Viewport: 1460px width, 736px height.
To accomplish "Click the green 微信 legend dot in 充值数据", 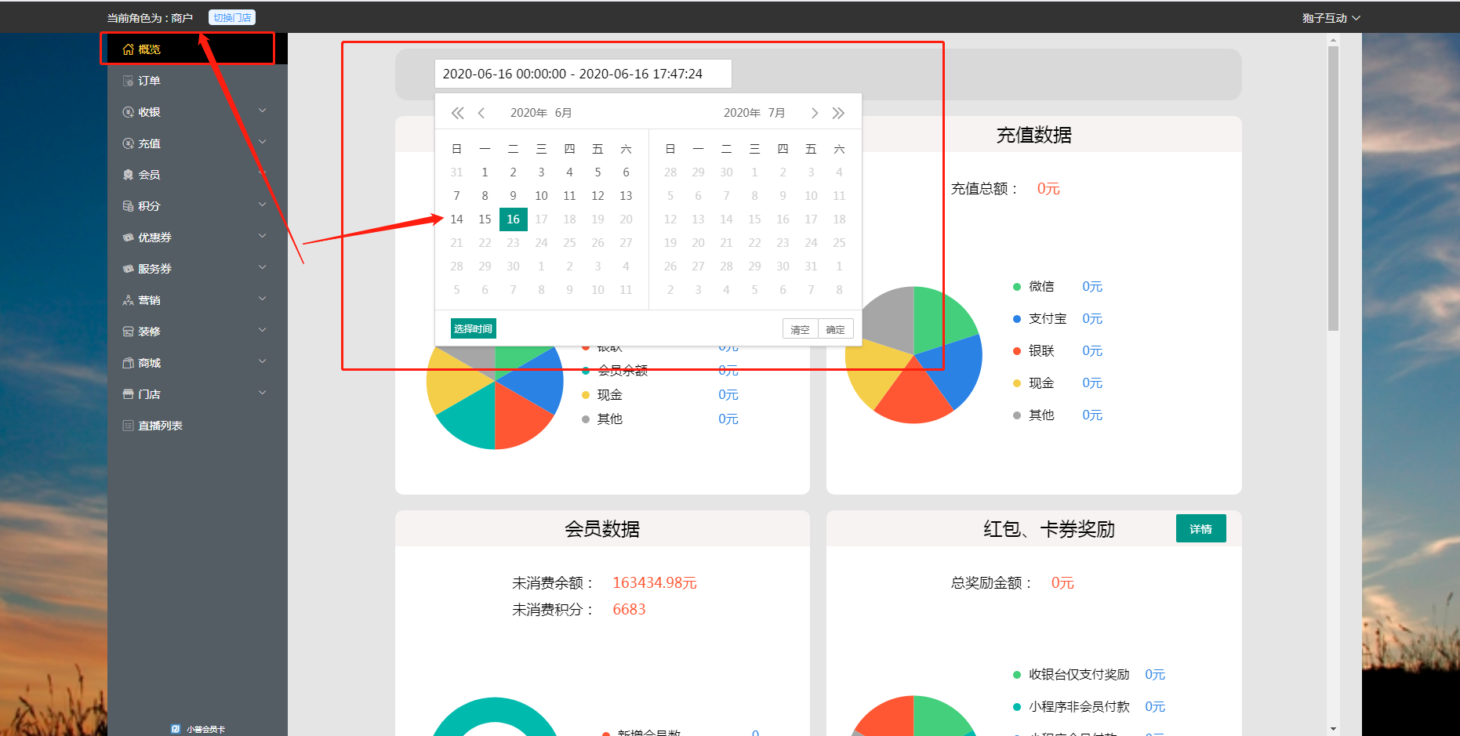I will click(1017, 287).
